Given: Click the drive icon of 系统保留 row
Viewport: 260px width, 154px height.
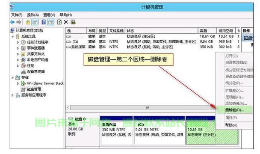Looking at the screenshot, I should click(68, 47).
